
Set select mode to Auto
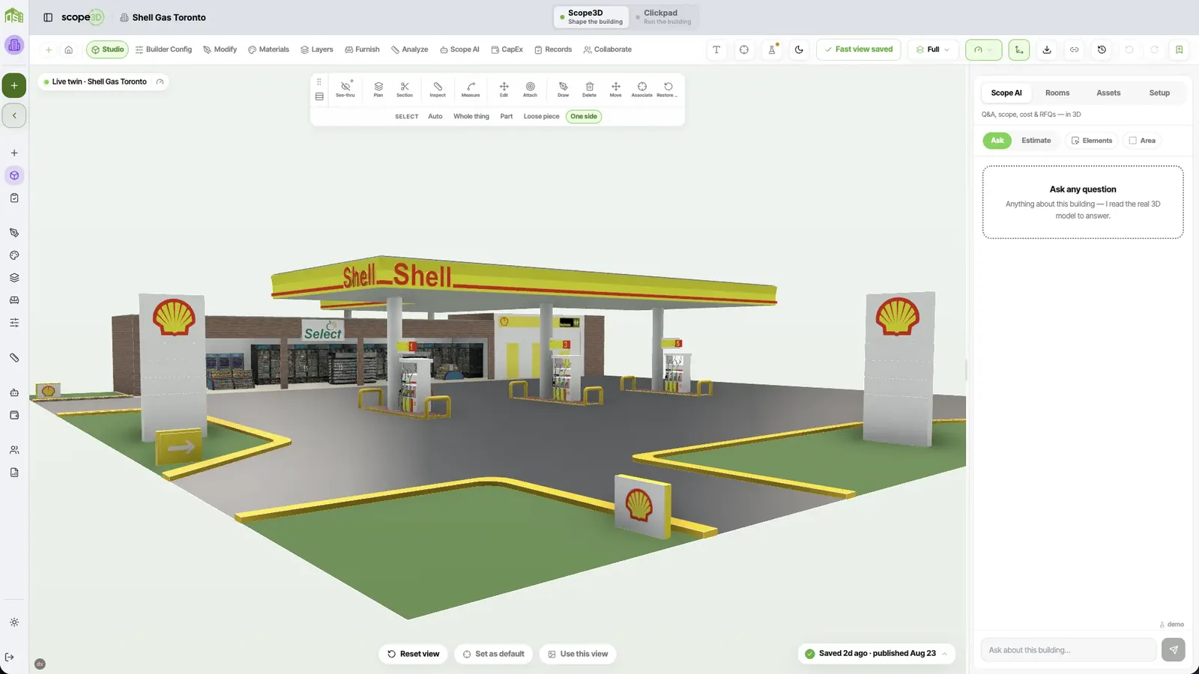click(435, 117)
